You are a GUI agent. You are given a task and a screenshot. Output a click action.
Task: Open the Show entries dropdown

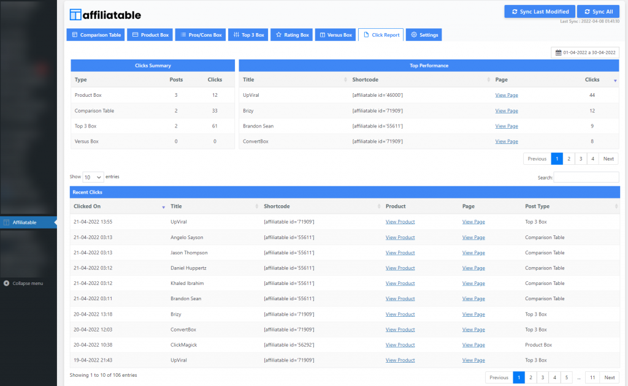point(93,177)
